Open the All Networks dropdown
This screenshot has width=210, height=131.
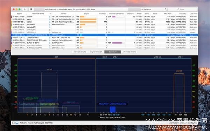[x=154, y=9]
